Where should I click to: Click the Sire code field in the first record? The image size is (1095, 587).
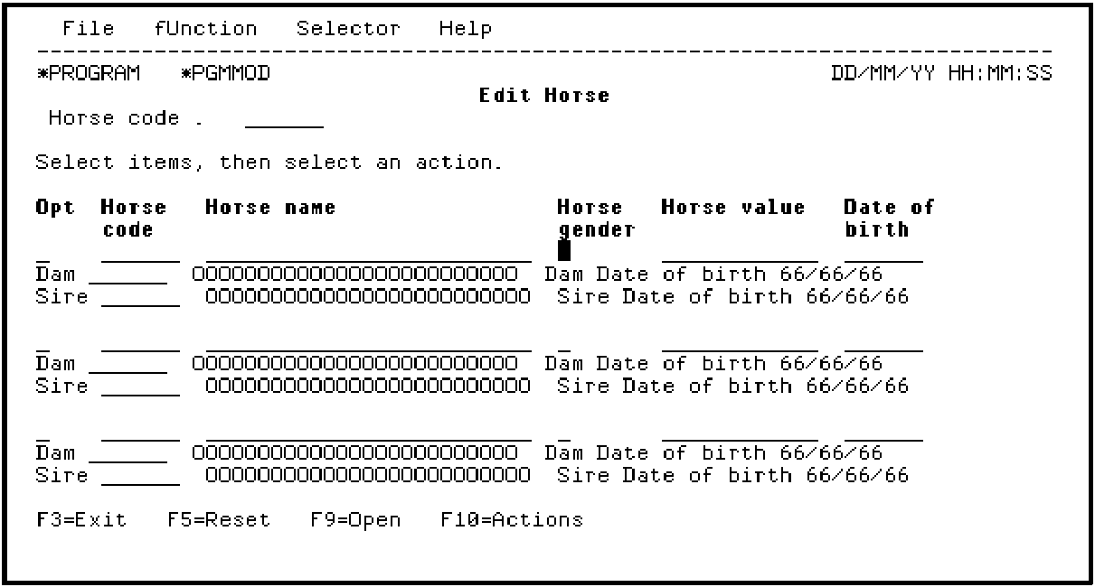click(141, 297)
